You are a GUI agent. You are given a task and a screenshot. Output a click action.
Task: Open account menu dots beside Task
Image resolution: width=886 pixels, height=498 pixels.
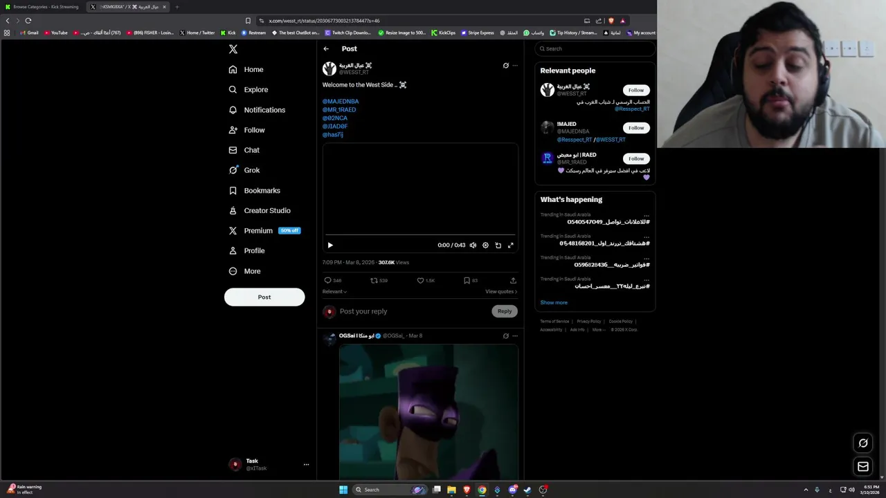click(306, 465)
